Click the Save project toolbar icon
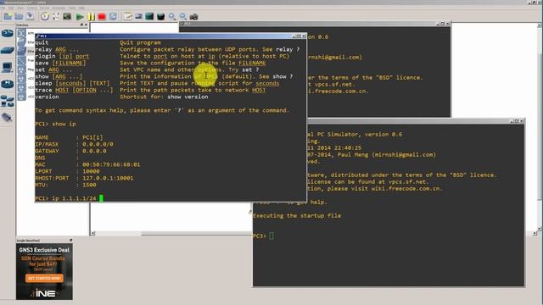 pos(31,16)
